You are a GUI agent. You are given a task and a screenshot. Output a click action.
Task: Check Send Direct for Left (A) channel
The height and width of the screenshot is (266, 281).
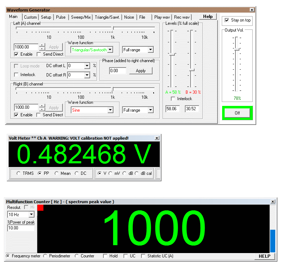(39, 54)
